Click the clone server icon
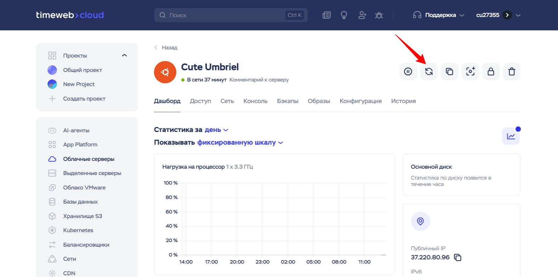This screenshot has width=558, height=277. pyautogui.click(x=449, y=72)
